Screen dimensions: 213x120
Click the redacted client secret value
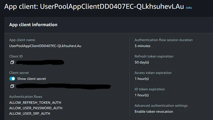pyautogui.click(x=64, y=86)
